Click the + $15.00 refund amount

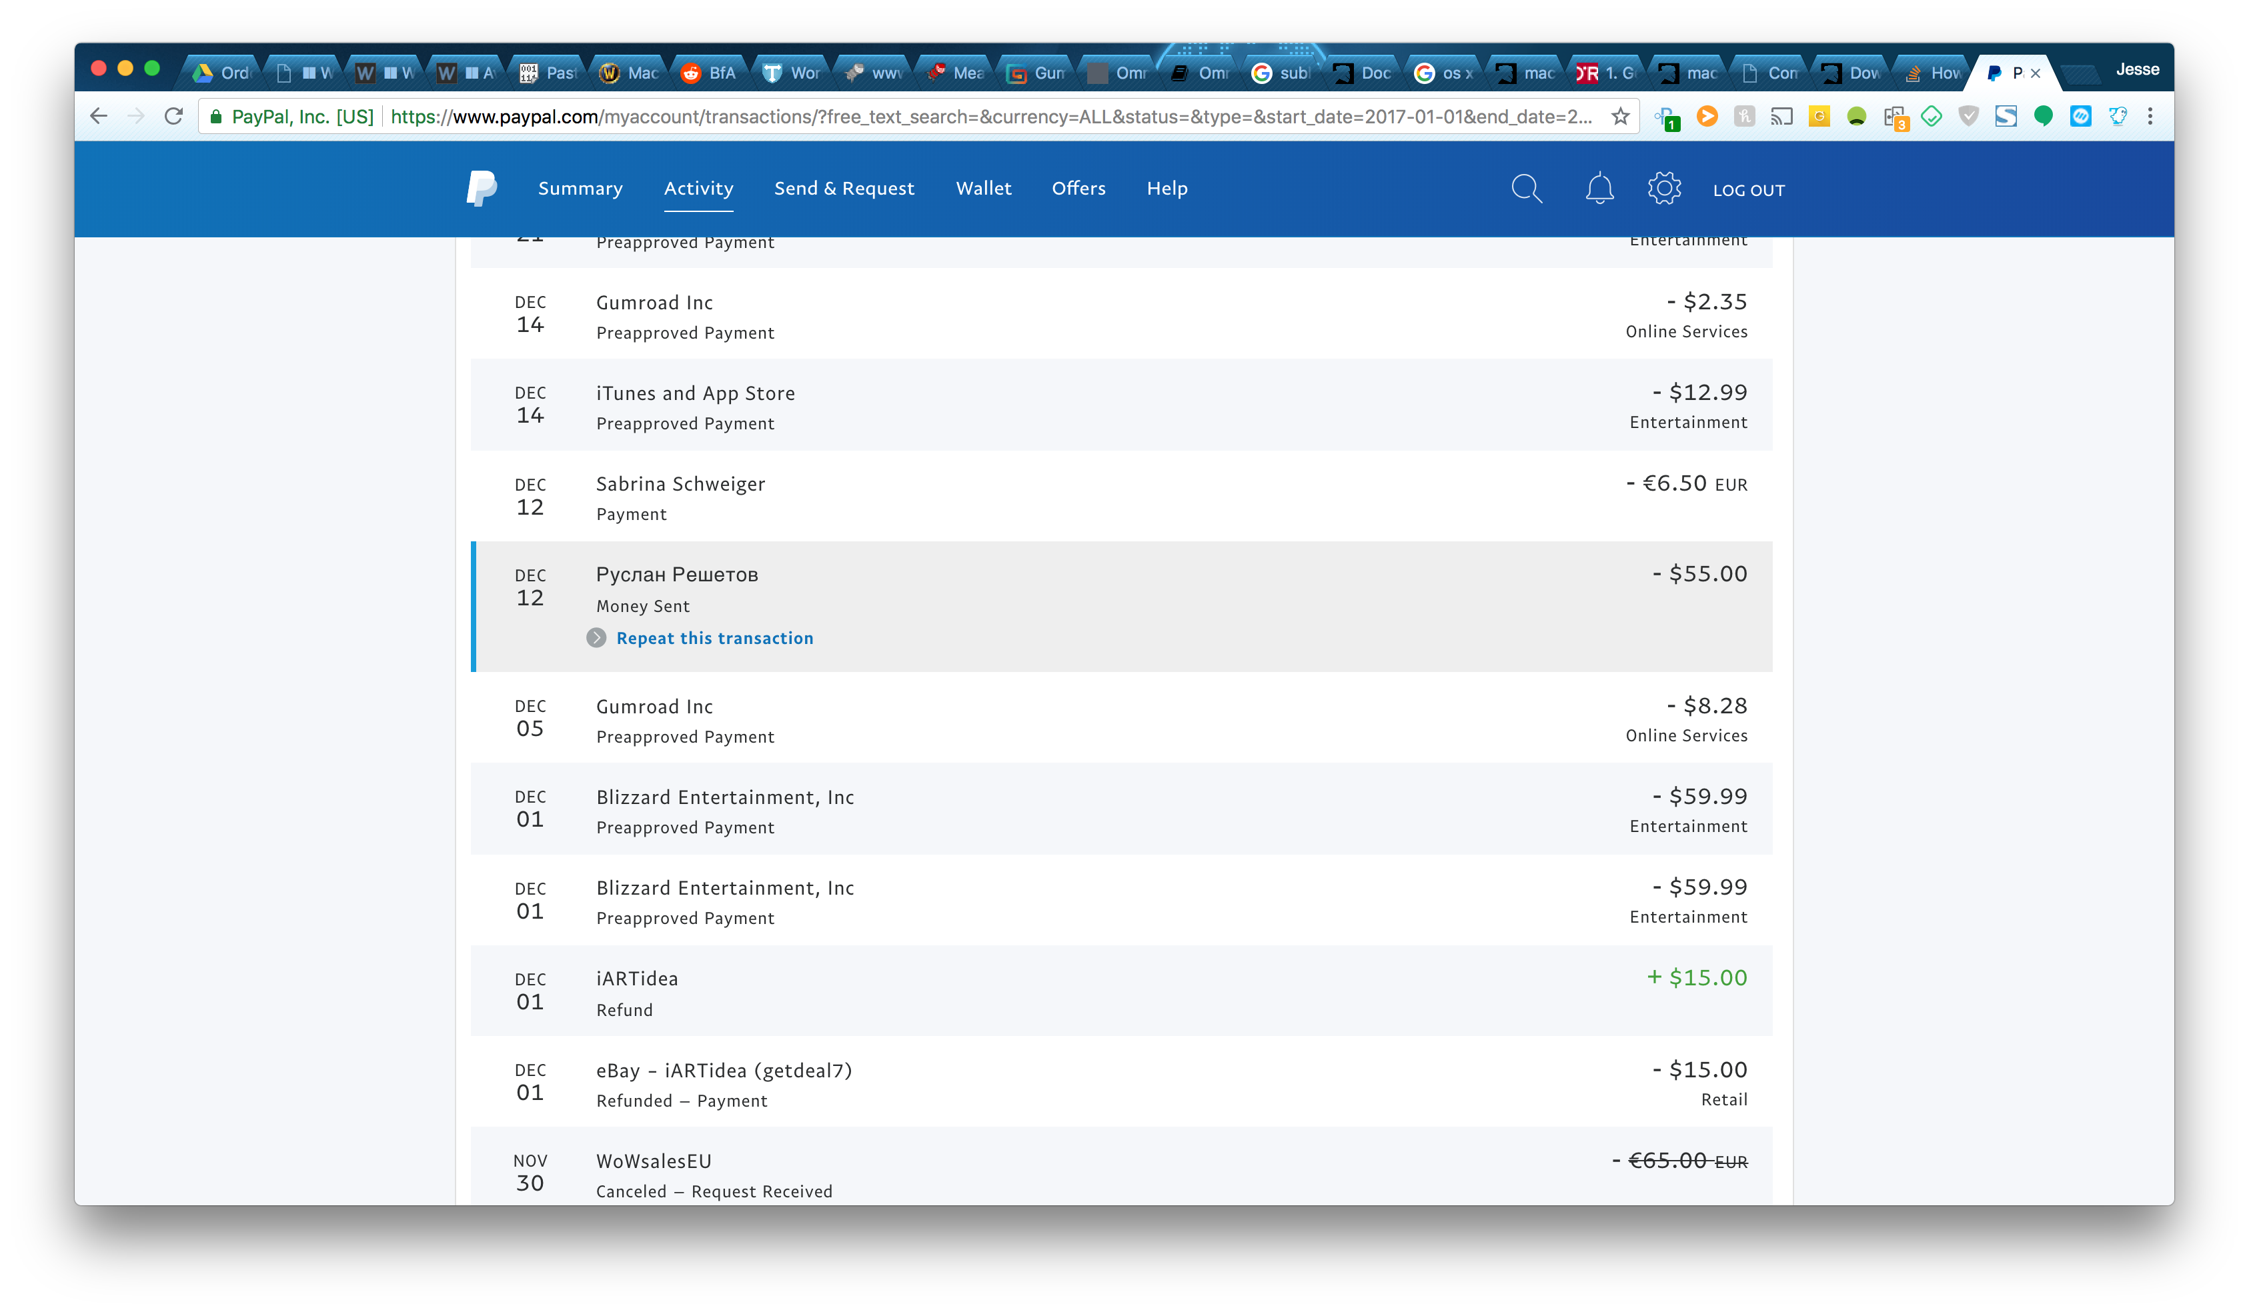[1697, 977]
